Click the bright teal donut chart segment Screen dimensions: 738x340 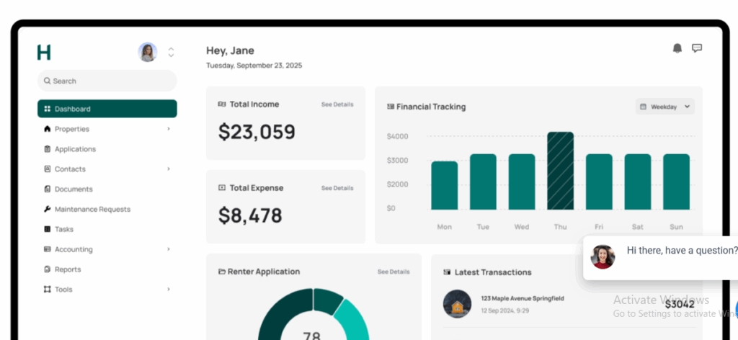[x=354, y=321]
